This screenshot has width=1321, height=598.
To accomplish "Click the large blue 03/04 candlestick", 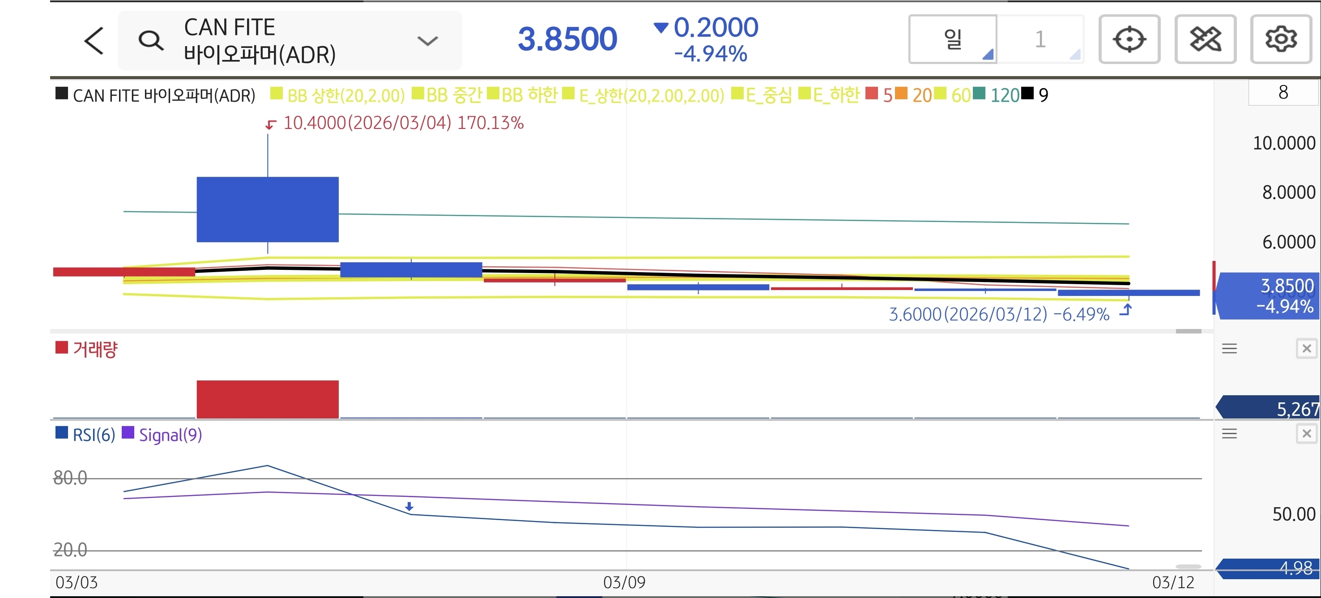I will 267,209.
